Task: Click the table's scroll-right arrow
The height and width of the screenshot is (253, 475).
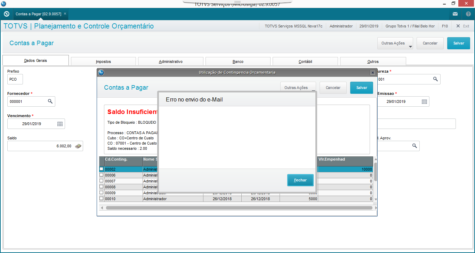Action: point(376,208)
